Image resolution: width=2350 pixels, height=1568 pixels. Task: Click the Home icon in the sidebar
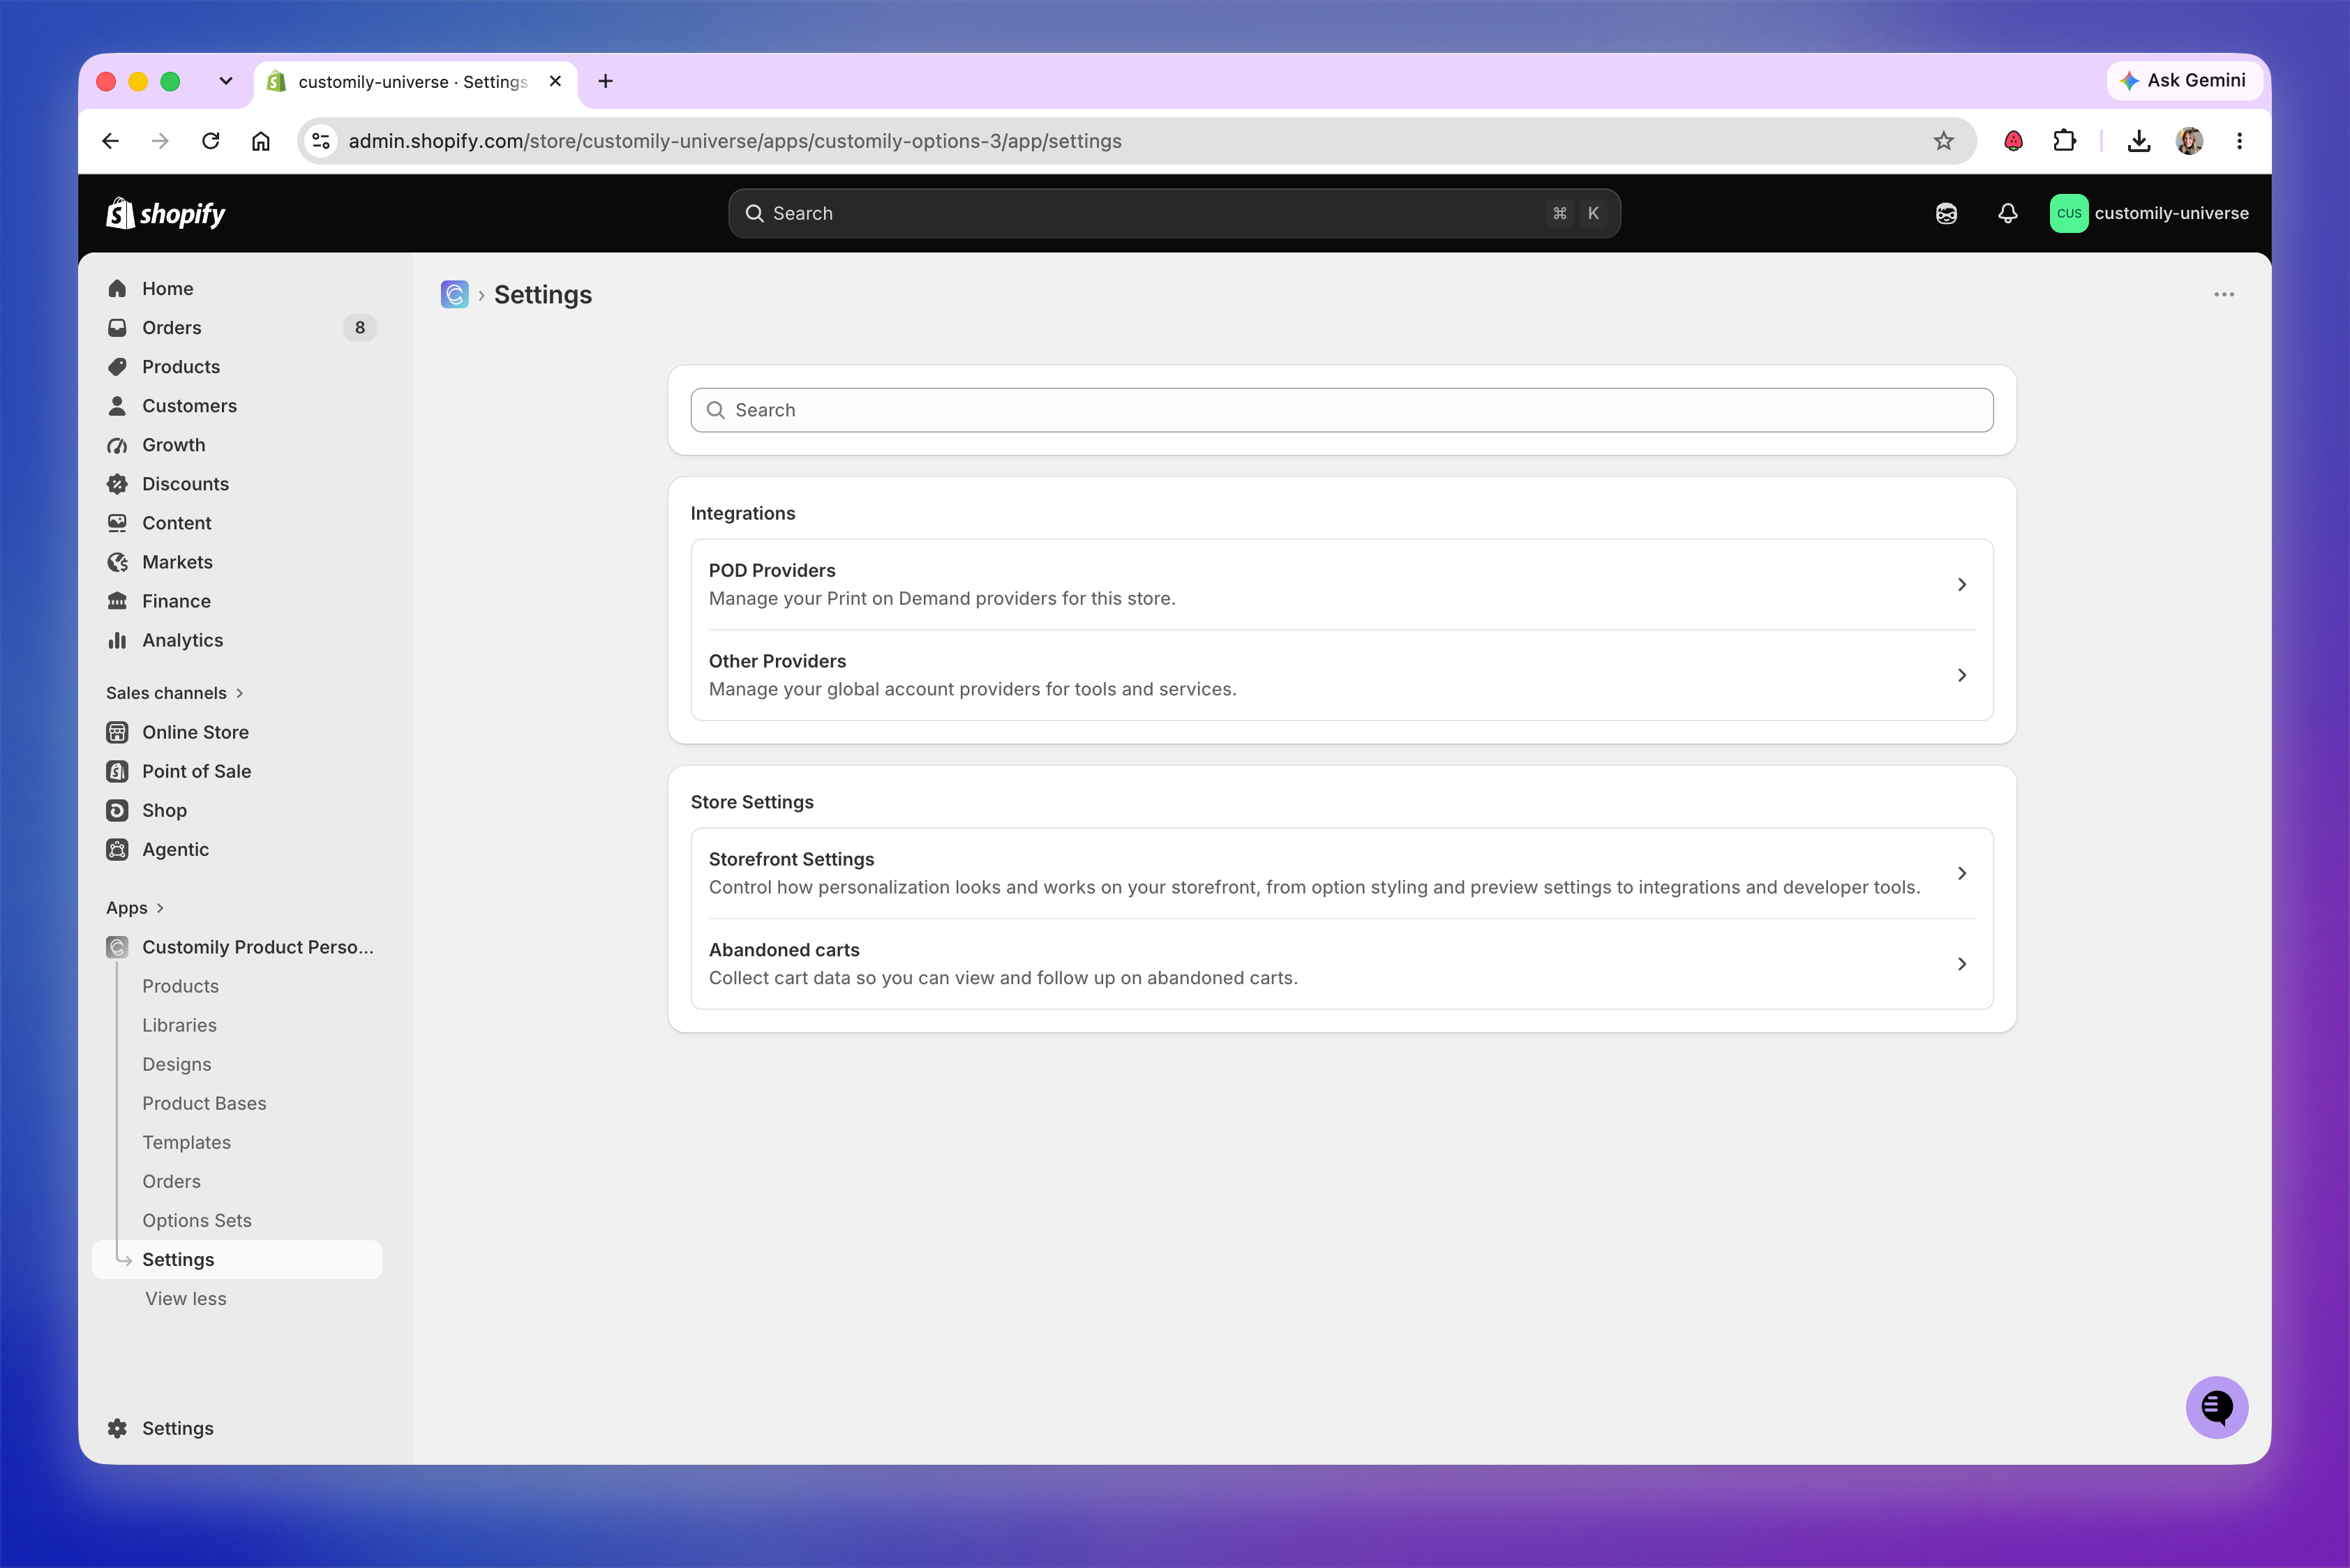coord(117,289)
